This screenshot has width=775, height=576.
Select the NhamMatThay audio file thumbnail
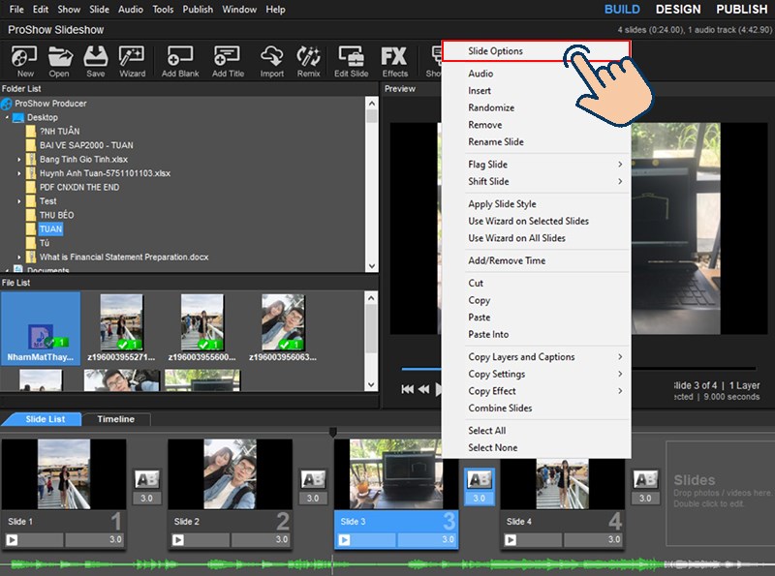click(41, 327)
